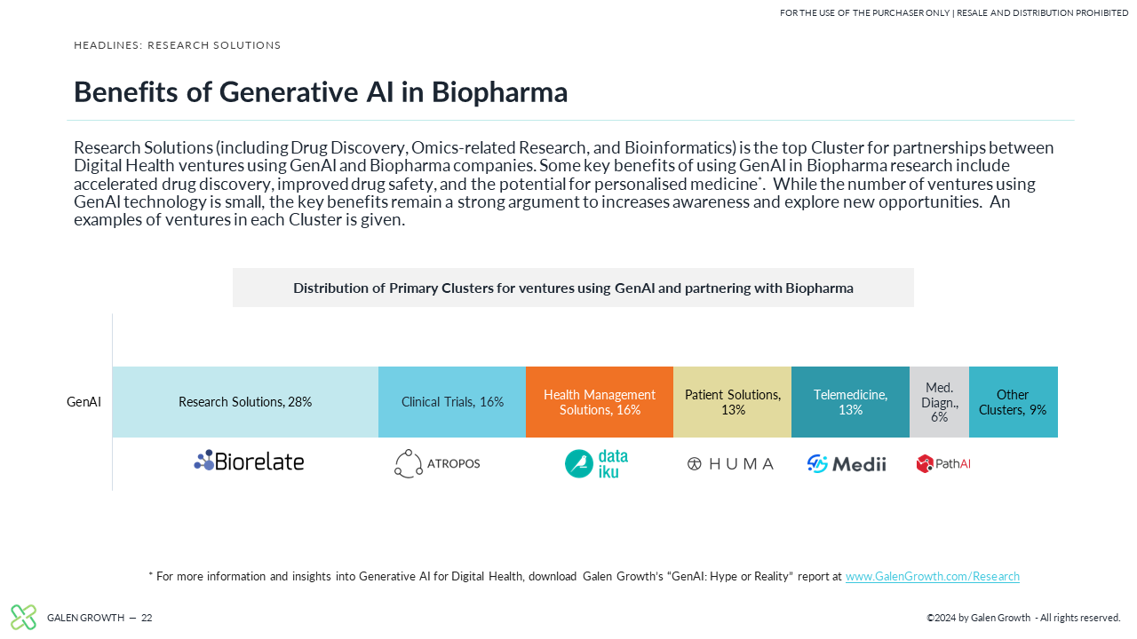Select the Patient Solutions 13% segment

pos(732,402)
